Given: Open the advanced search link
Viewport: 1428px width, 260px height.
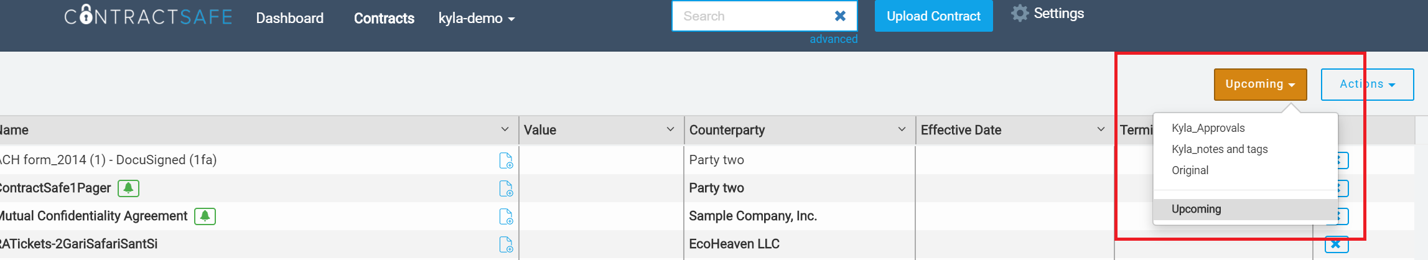Looking at the screenshot, I should [833, 39].
